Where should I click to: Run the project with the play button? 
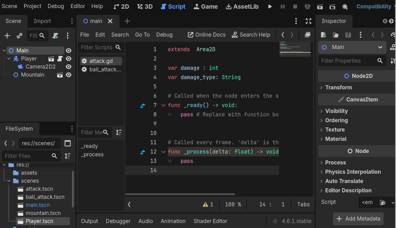[270, 7]
